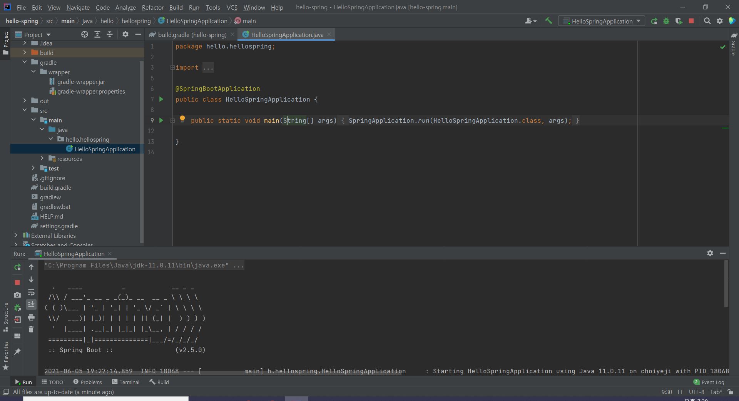Toggle fold of main method on line 9

click(172, 121)
